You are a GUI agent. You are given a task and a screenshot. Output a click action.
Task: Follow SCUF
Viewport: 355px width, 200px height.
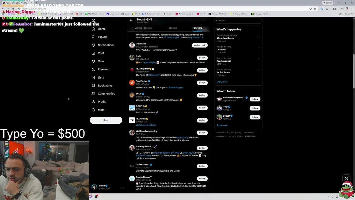coord(202,95)
